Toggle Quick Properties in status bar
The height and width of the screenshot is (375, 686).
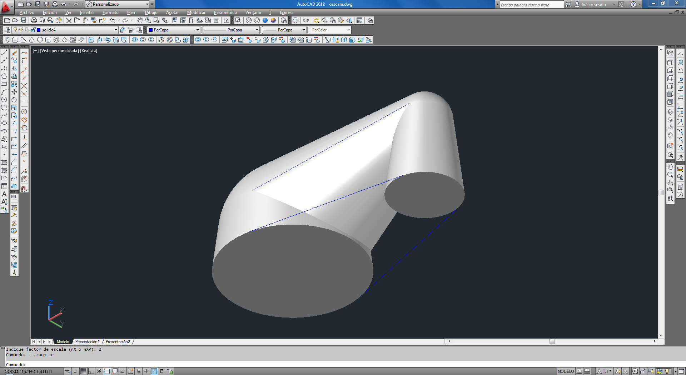coord(162,371)
